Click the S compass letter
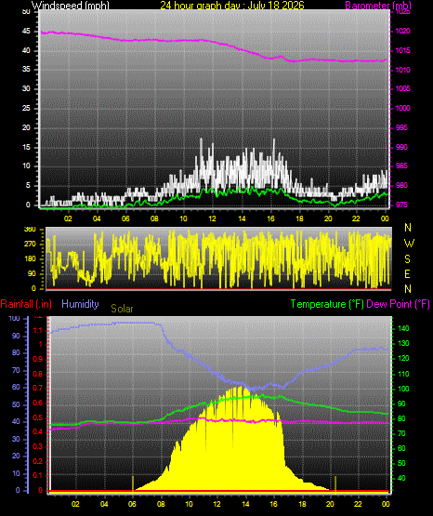433x516 pixels. (x=407, y=259)
